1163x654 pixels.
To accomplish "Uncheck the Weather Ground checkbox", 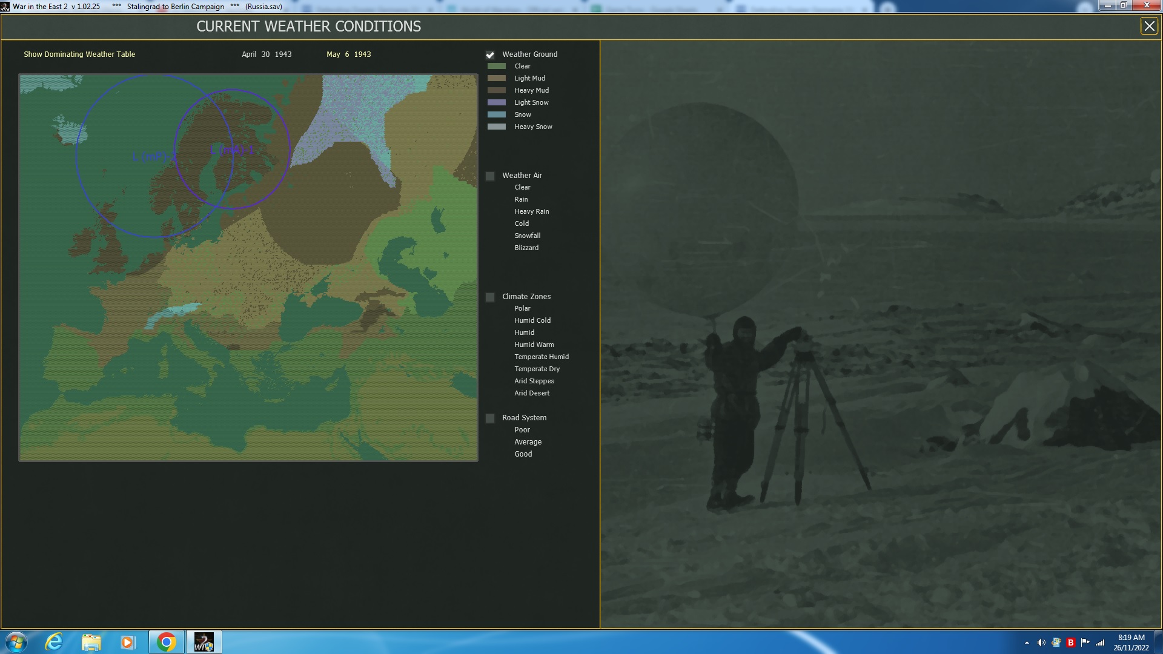I will point(490,55).
